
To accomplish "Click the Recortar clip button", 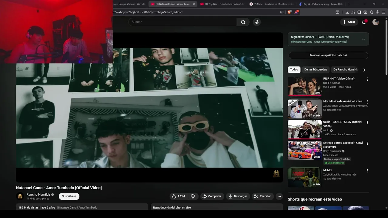I will pos(263,196).
